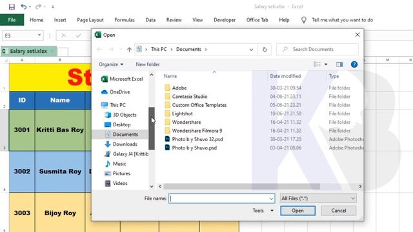Image resolution: width=413 pixels, height=232 pixels.
Task: Open the Help tab
Action: pyautogui.click(x=284, y=20)
